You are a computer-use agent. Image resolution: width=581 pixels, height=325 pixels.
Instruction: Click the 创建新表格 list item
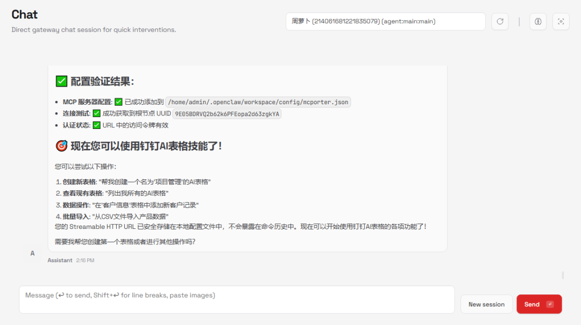(136, 182)
